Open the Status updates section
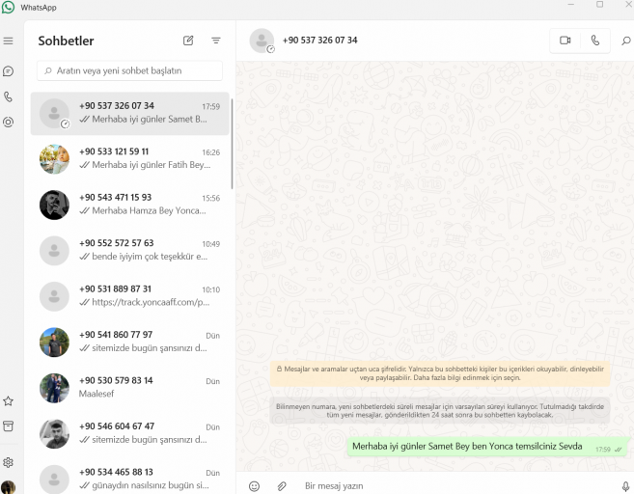 tap(8, 123)
